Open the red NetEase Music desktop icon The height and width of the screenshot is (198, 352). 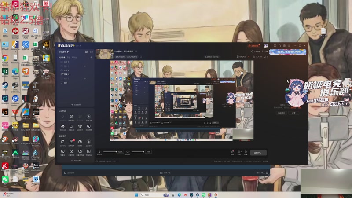point(5,167)
